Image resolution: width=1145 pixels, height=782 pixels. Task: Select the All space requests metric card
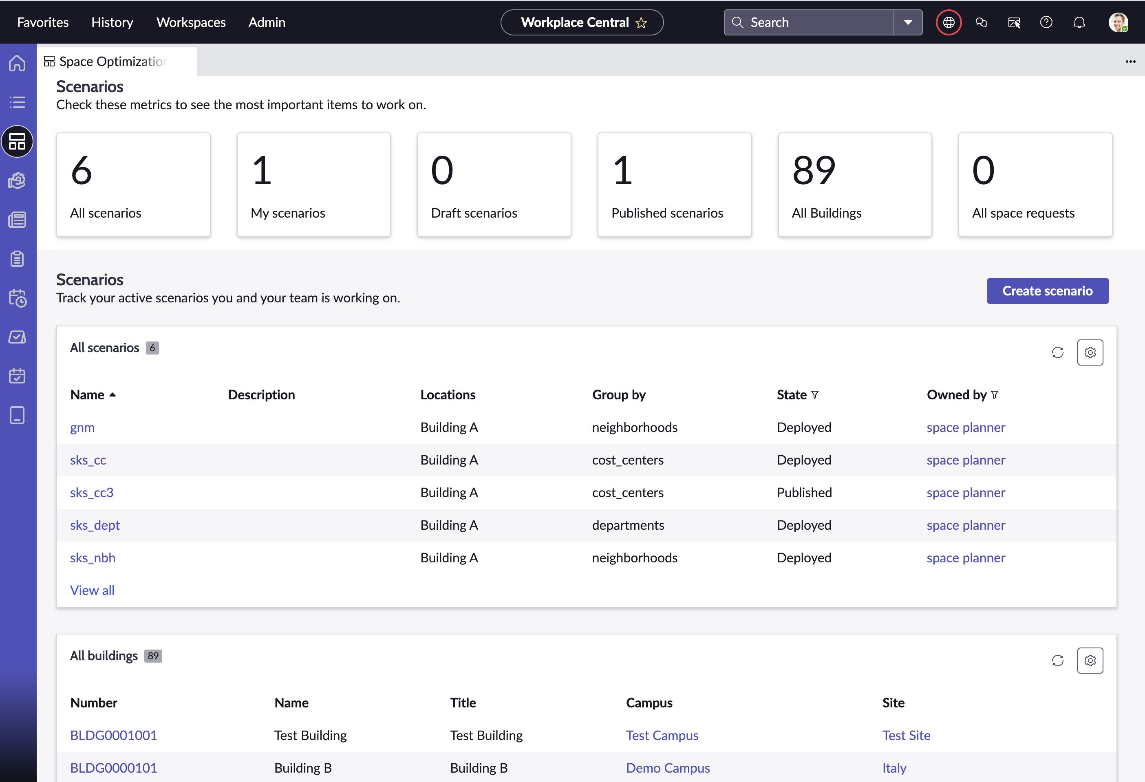[1035, 184]
